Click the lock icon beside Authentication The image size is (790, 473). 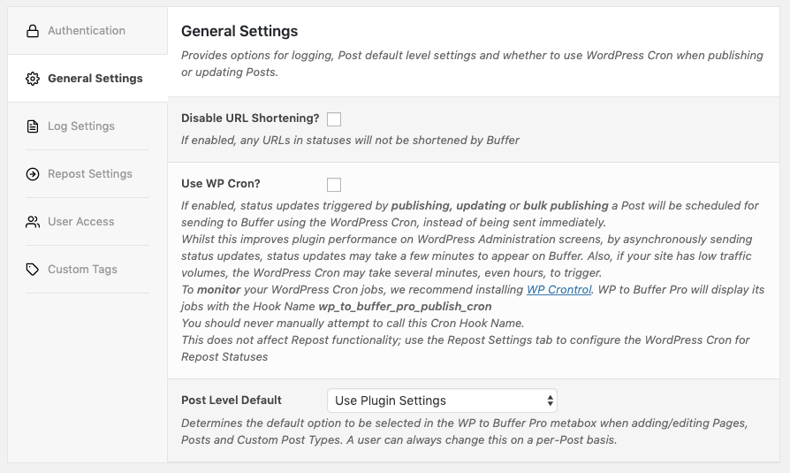click(33, 31)
